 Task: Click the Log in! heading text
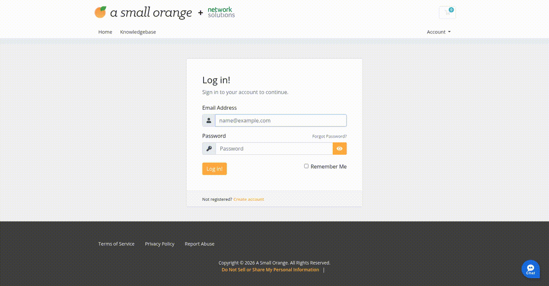tap(216, 80)
